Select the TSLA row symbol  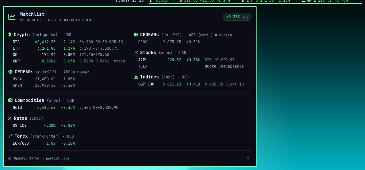(x=143, y=66)
